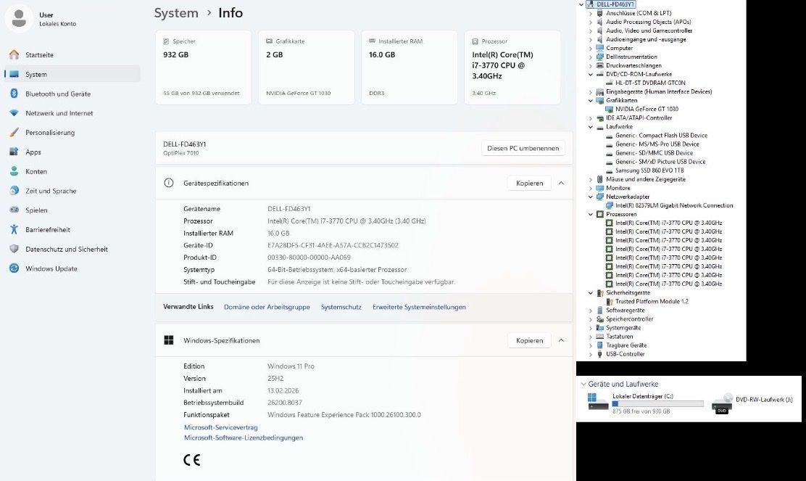Click the Systemgeräte category icon

[600, 328]
